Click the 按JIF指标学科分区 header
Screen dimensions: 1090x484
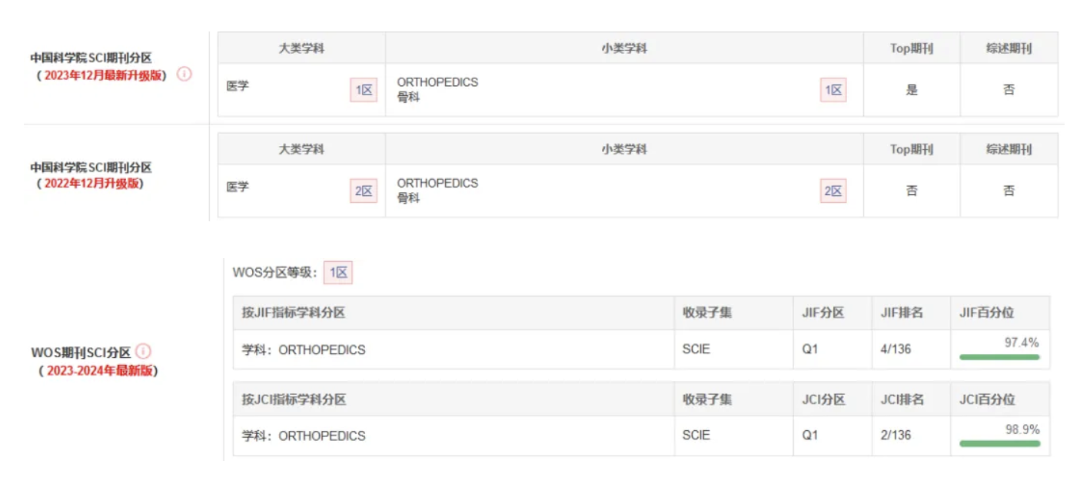[294, 313]
